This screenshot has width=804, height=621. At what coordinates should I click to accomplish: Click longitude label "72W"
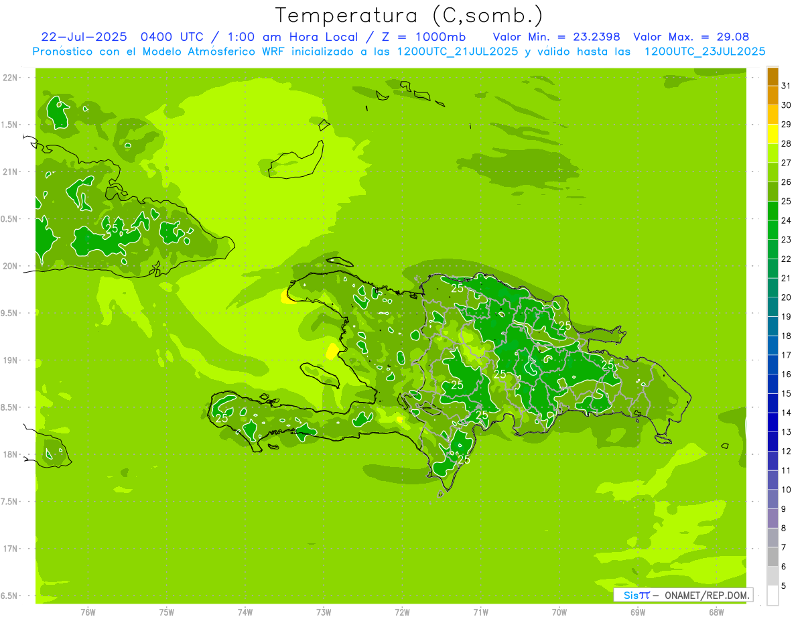(402, 612)
